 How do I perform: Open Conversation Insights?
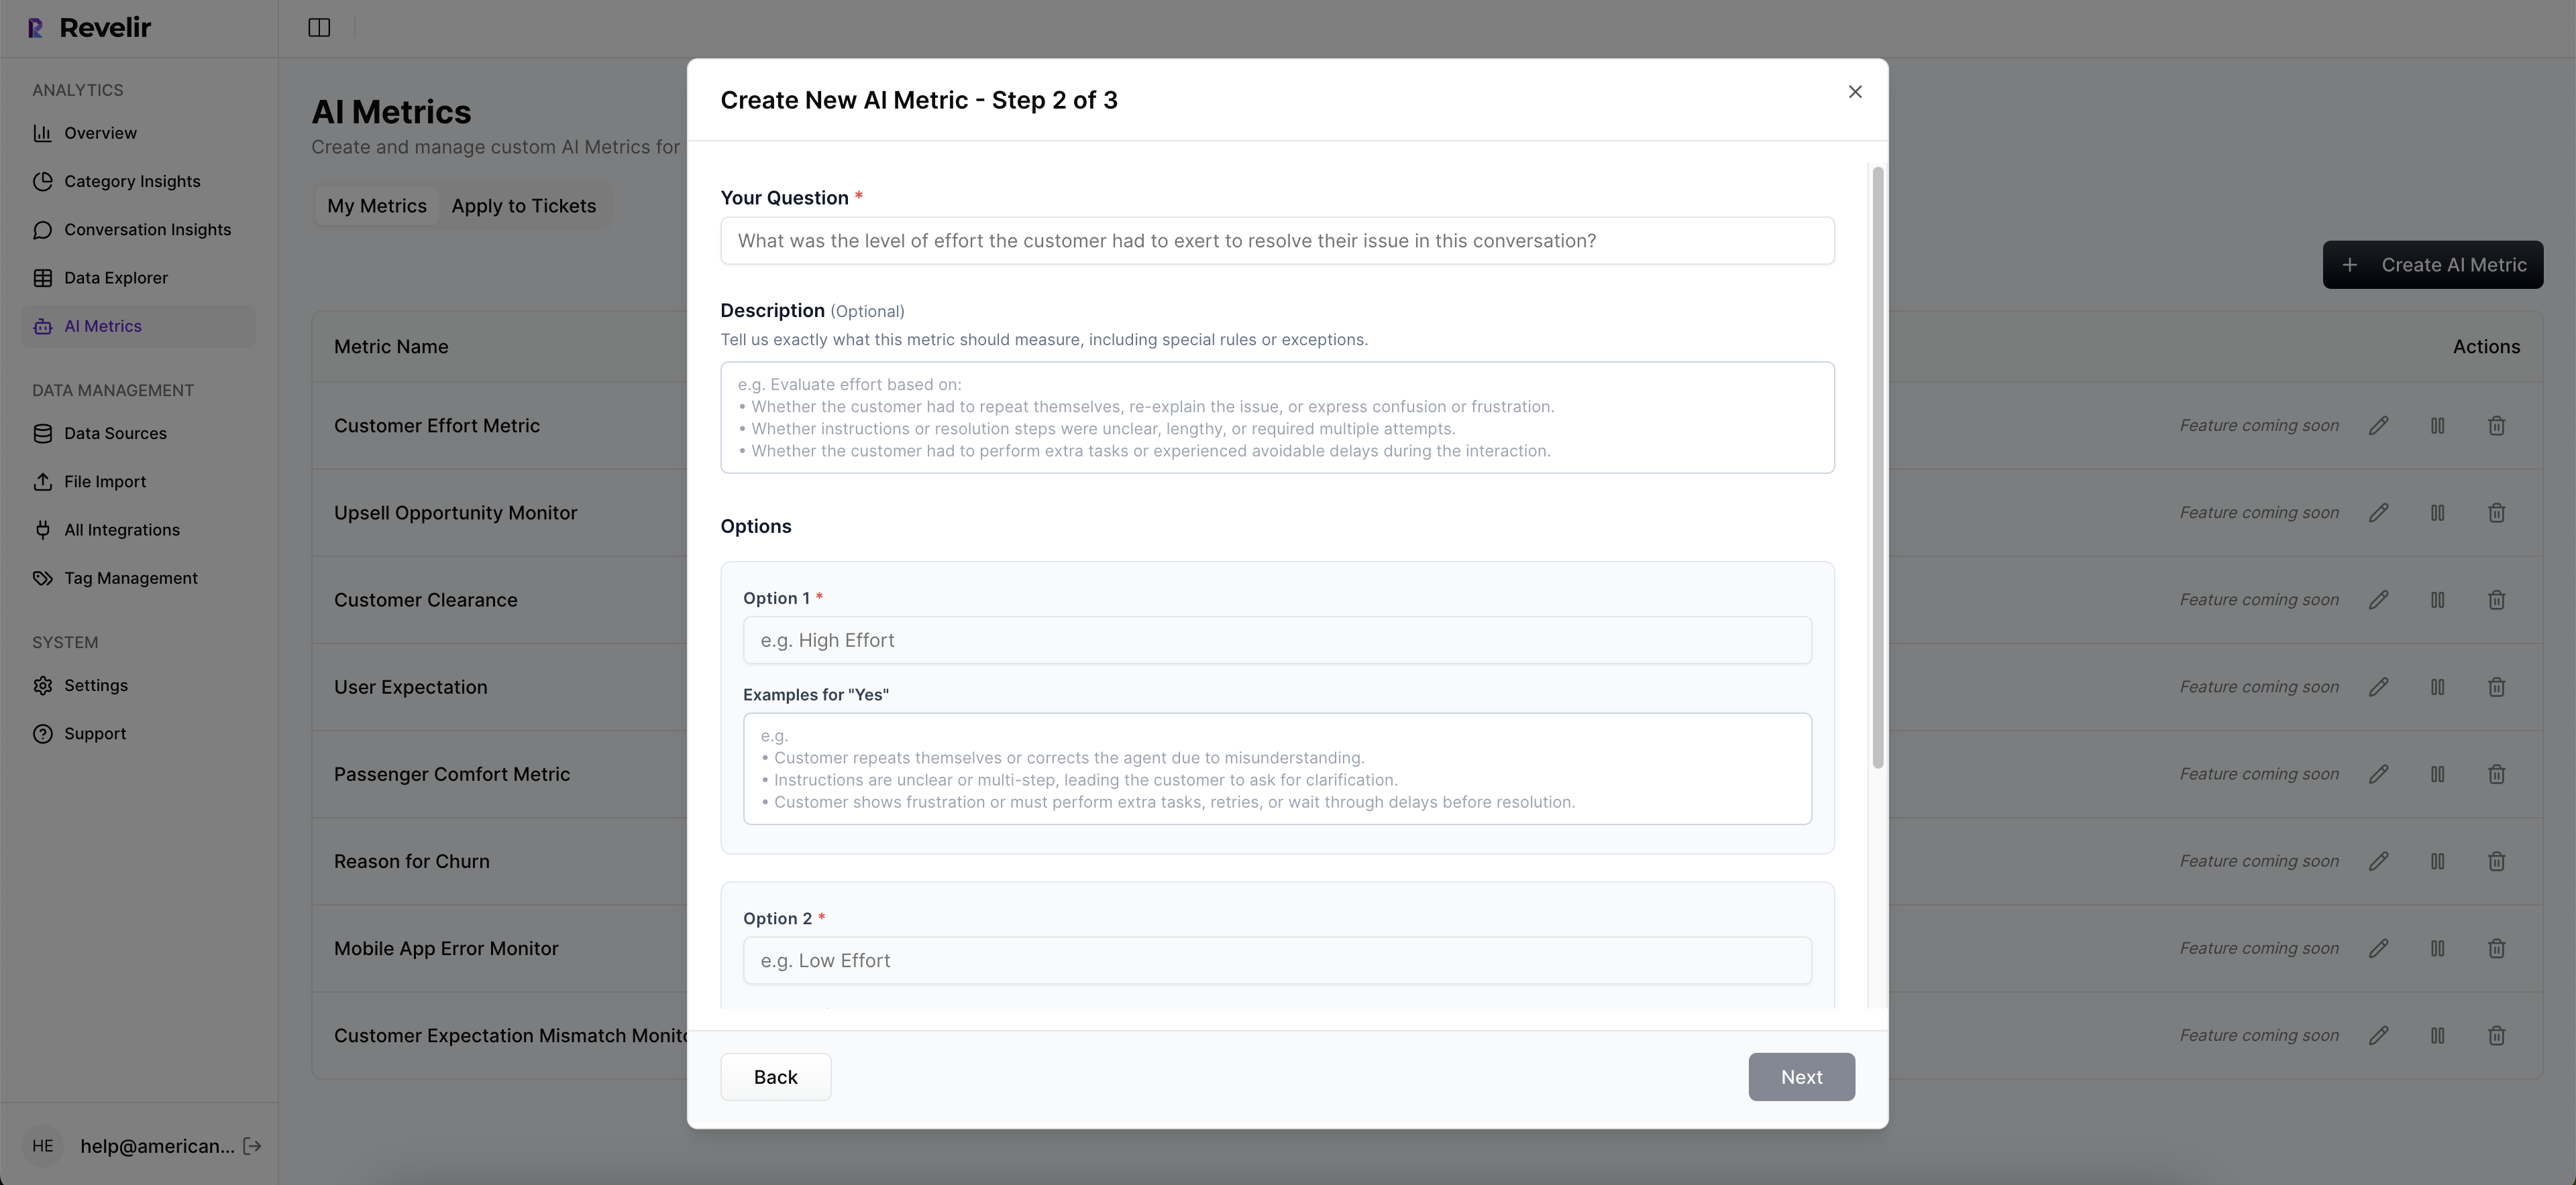[147, 229]
